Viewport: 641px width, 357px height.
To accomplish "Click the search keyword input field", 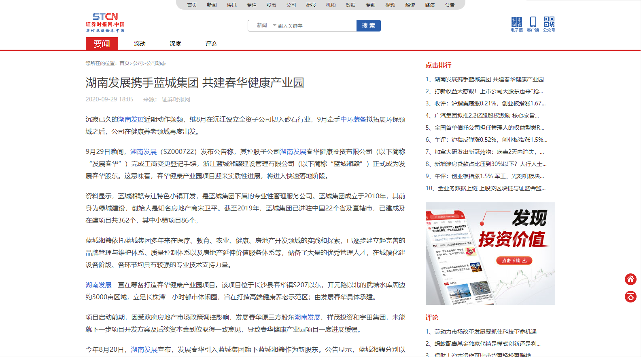I will point(316,26).
